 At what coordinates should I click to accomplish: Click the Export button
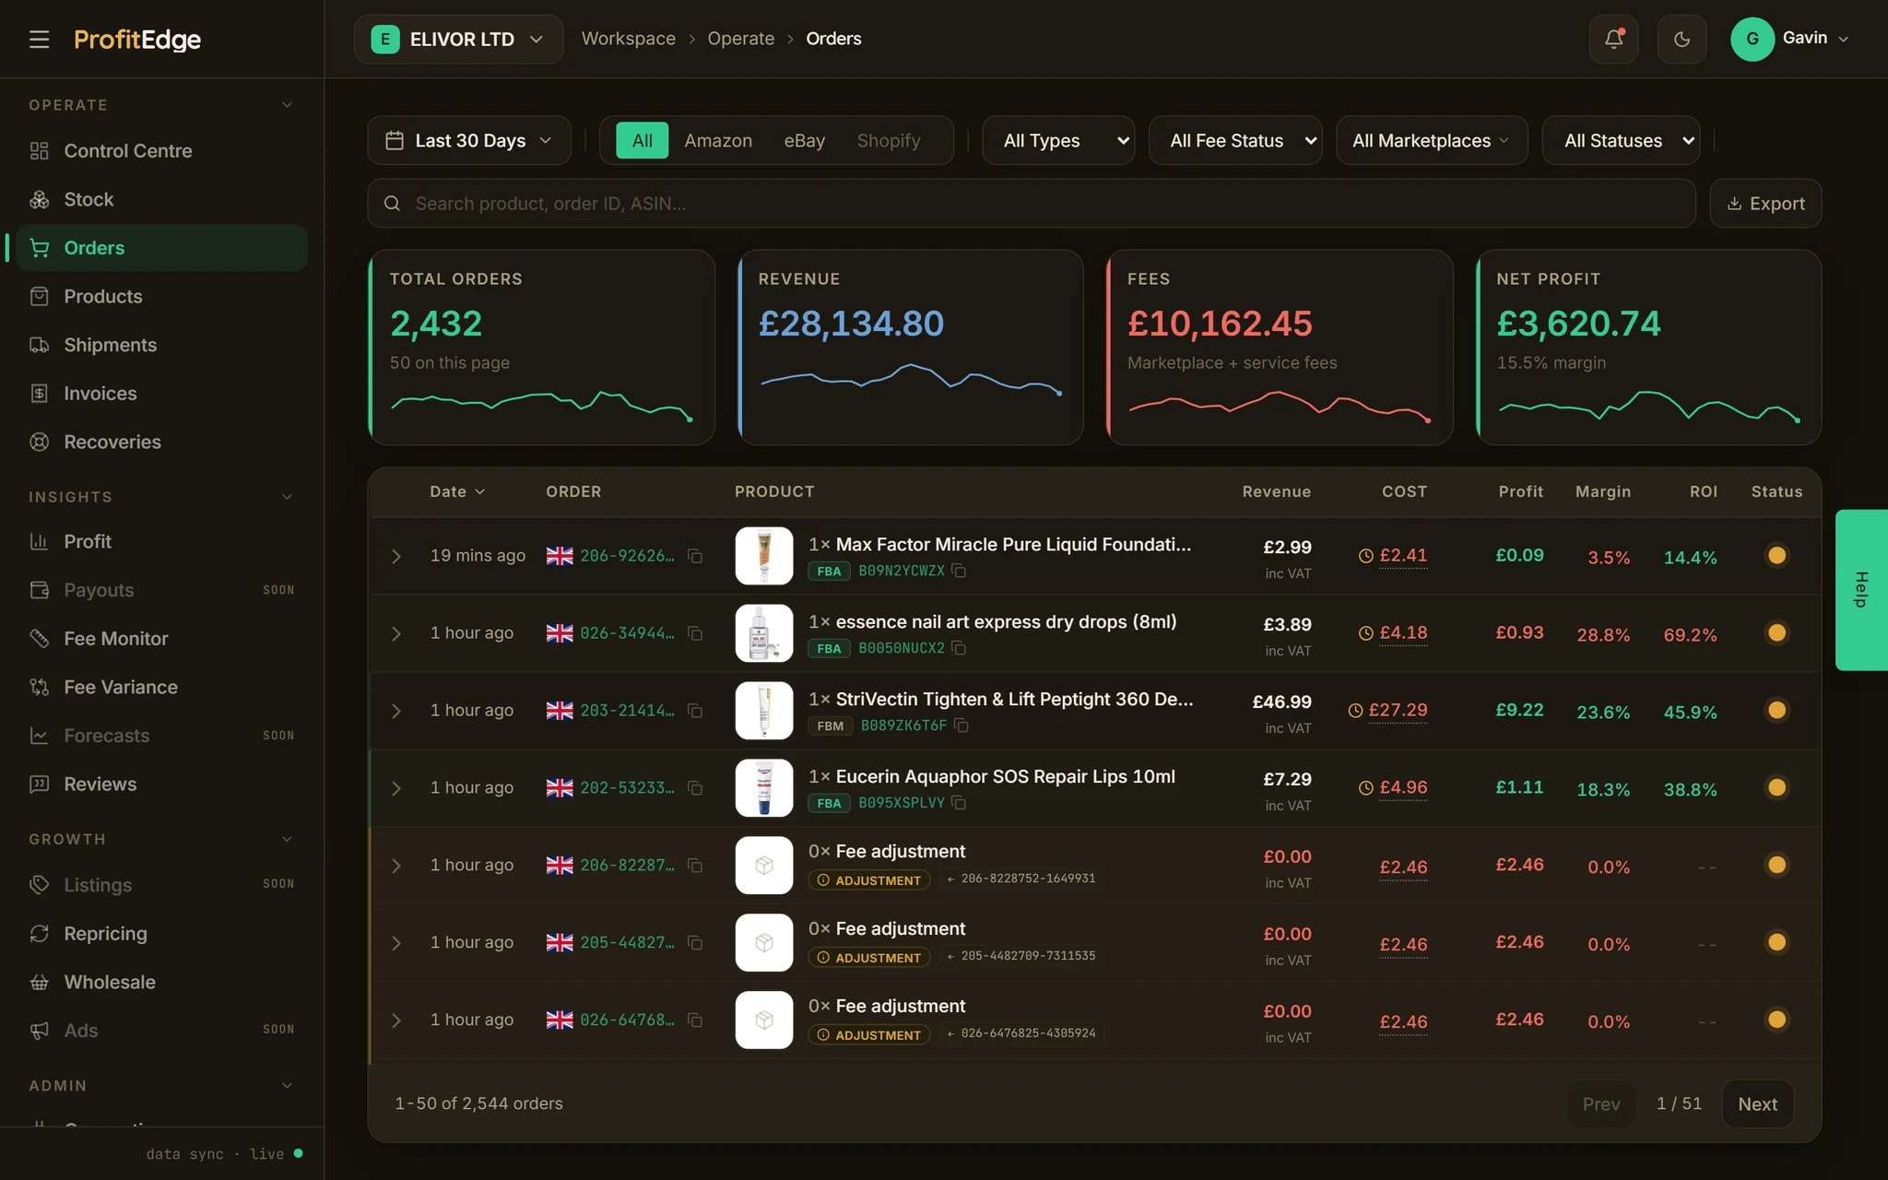coord(1765,203)
